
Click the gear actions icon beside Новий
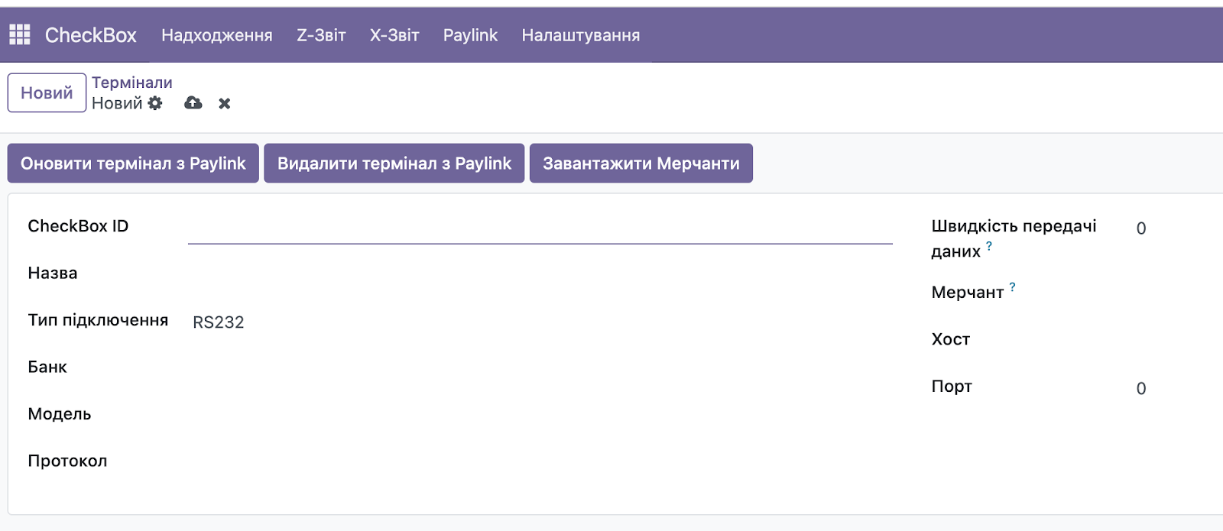(155, 103)
